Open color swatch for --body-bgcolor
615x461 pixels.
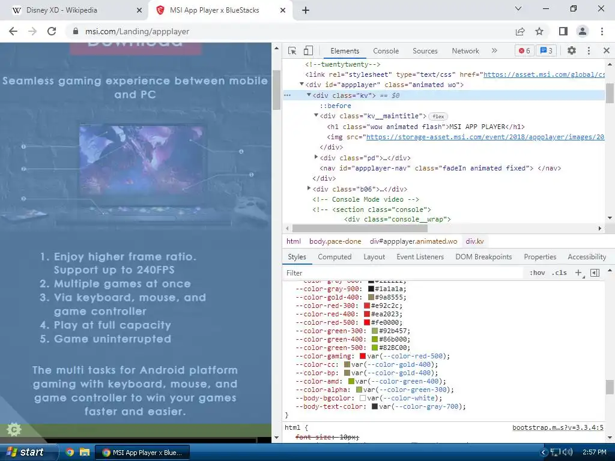[363, 398]
